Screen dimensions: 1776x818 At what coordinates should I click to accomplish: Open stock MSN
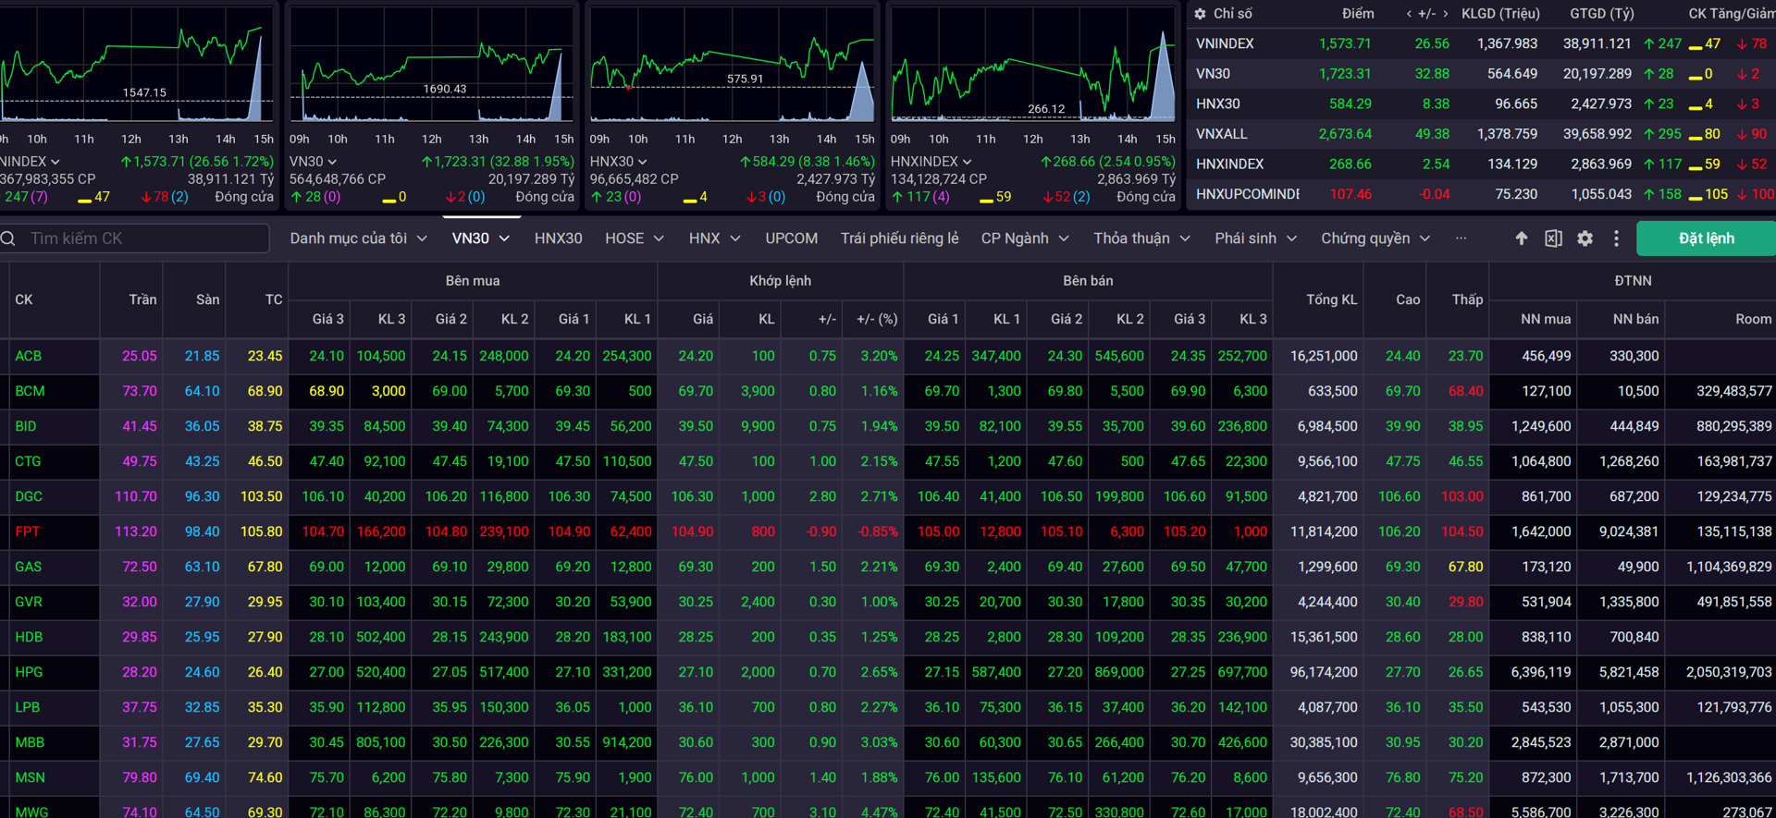30,777
